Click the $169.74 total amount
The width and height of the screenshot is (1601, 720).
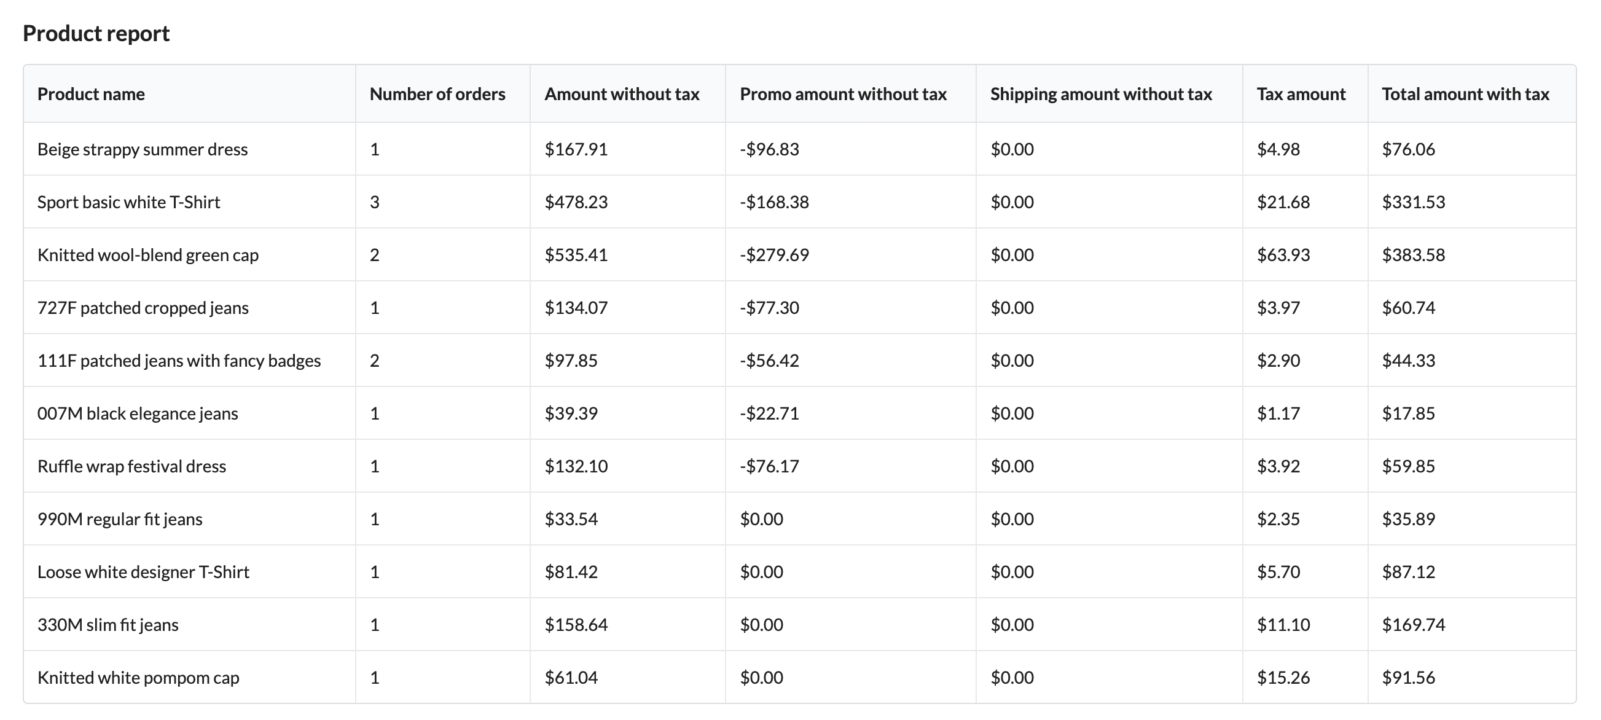tap(1413, 624)
